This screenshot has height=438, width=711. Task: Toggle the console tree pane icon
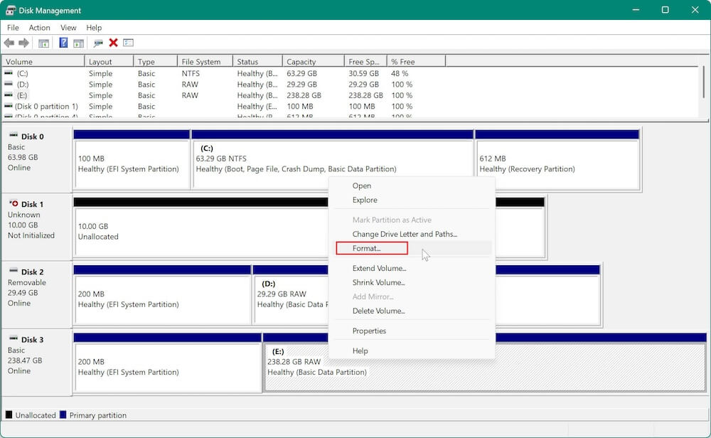pos(43,43)
